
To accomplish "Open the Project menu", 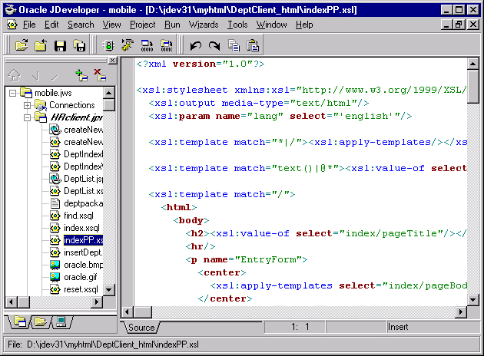I will click(x=142, y=25).
